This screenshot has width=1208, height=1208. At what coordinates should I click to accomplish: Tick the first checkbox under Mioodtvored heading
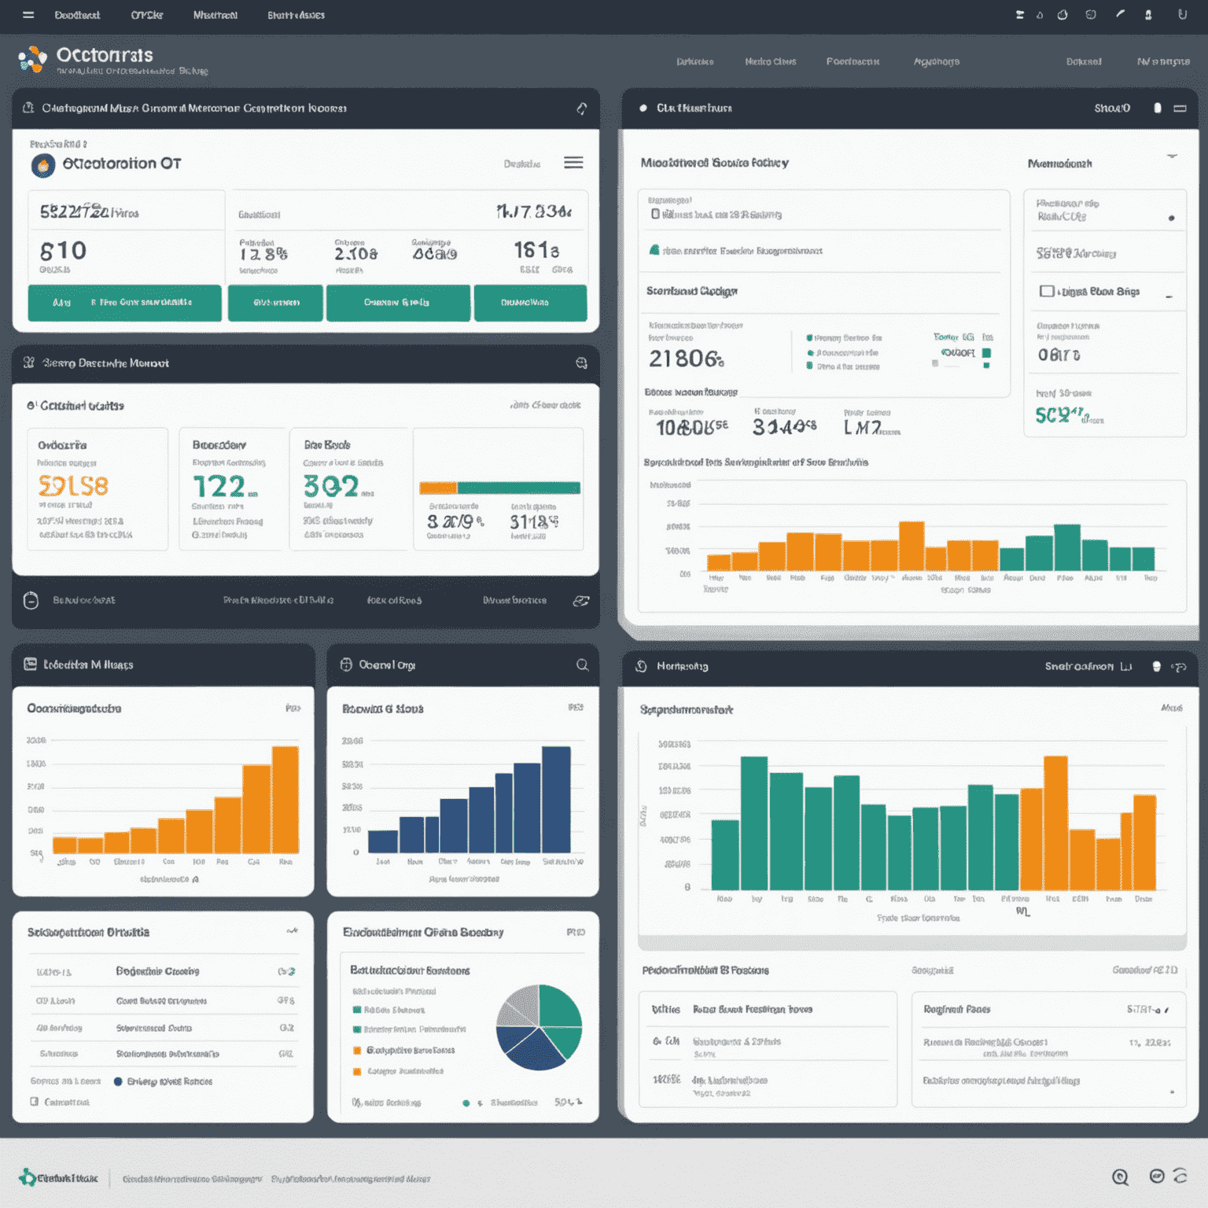655,214
